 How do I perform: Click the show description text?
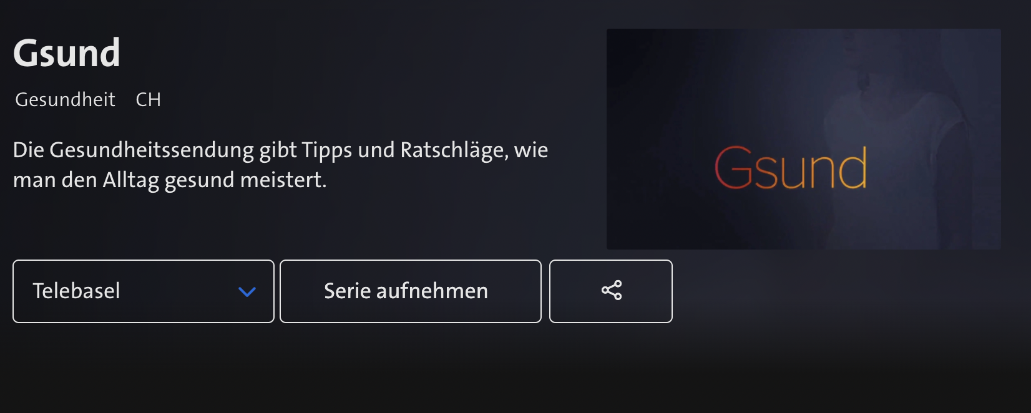tap(281, 165)
